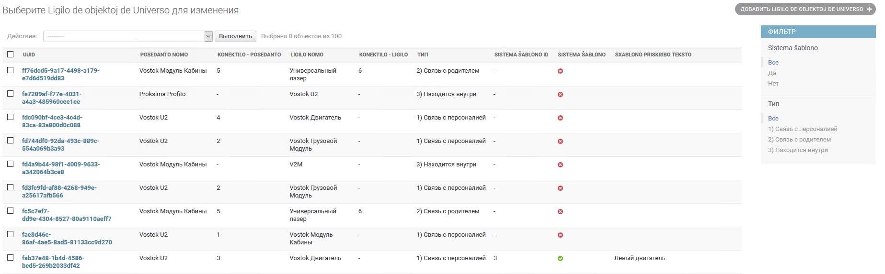885x274 pixels.
Task: Click the red cross icon in fe7289af row
Action: click(x=560, y=94)
